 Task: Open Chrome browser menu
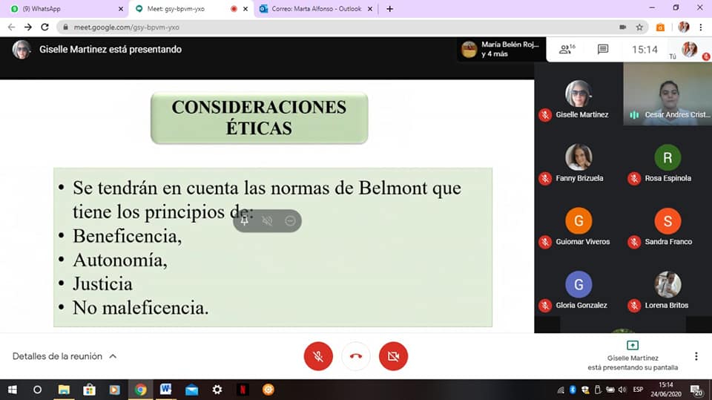pos(702,27)
